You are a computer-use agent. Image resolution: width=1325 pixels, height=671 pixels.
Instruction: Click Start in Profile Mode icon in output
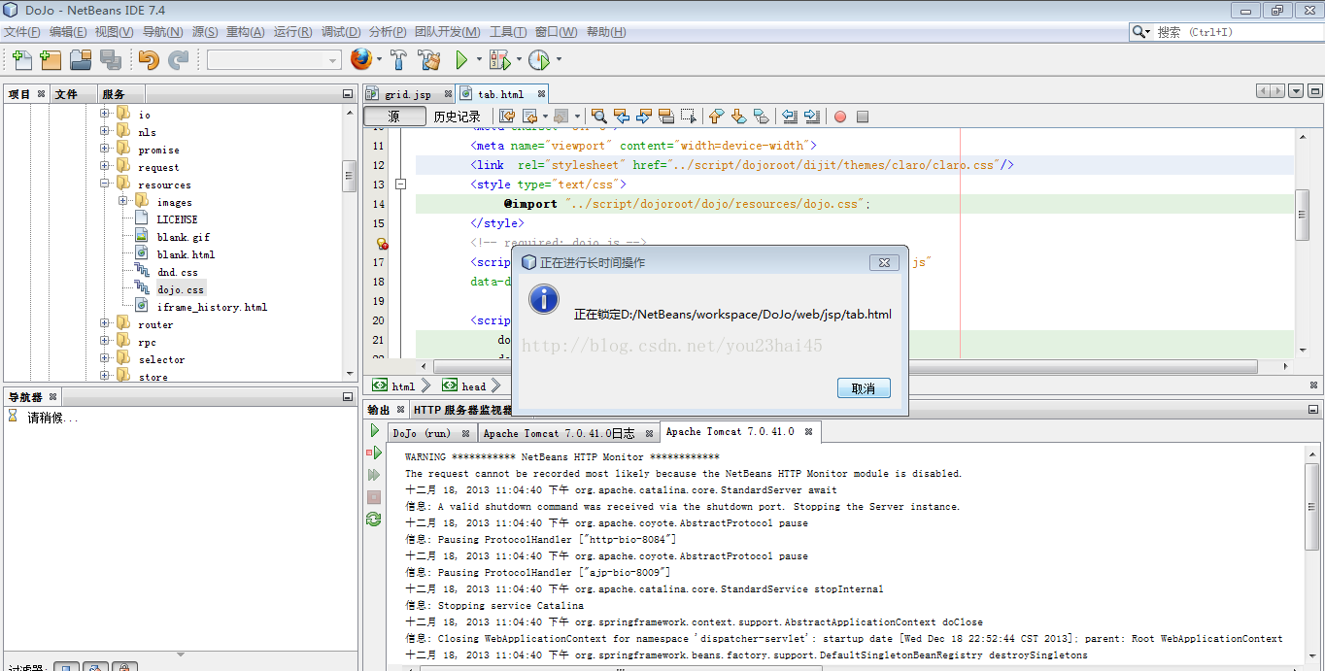tap(374, 475)
